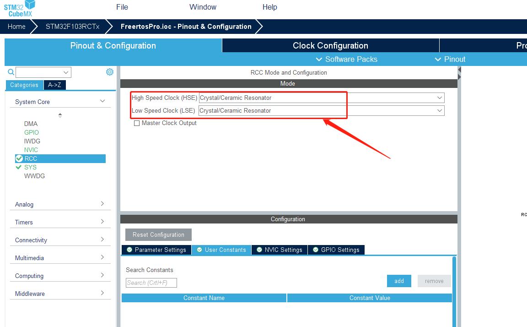
Task: Switch to the Clock Configuration tab
Action: (330, 45)
